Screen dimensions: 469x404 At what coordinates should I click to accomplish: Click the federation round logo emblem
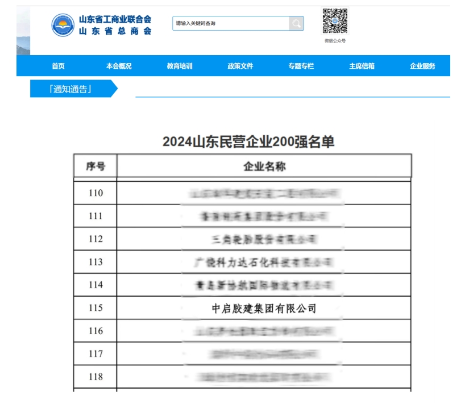coord(63,25)
